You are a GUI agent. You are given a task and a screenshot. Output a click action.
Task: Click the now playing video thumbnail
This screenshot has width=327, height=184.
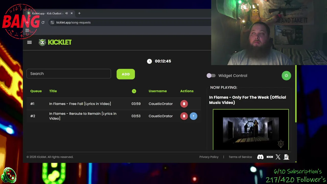coord(251,130)
